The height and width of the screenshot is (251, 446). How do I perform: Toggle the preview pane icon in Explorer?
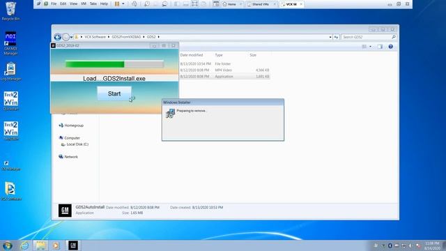click(x=380, y=47)
